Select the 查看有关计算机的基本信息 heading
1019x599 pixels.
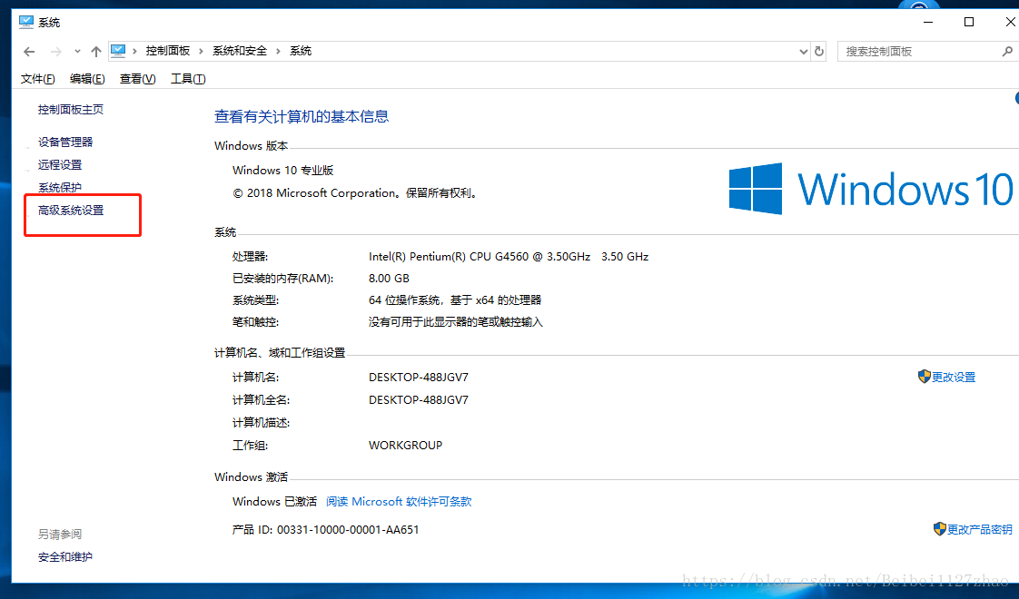click(x=302, y=116)
